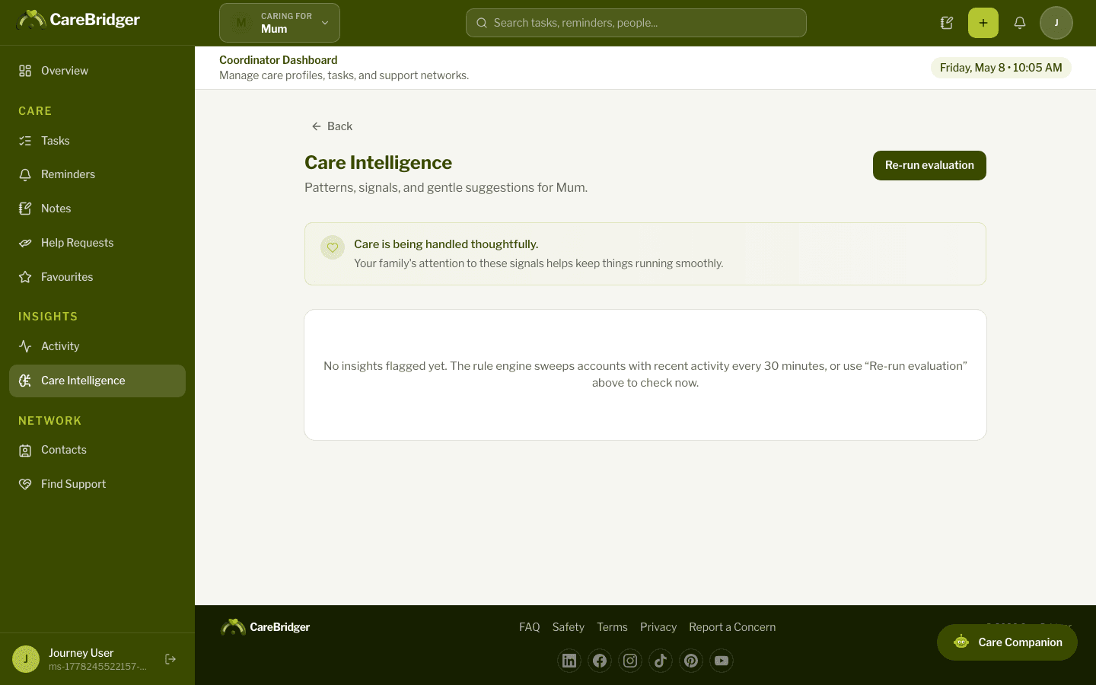Click Journey User profile avatar in sidebar

tap(26, 659)
